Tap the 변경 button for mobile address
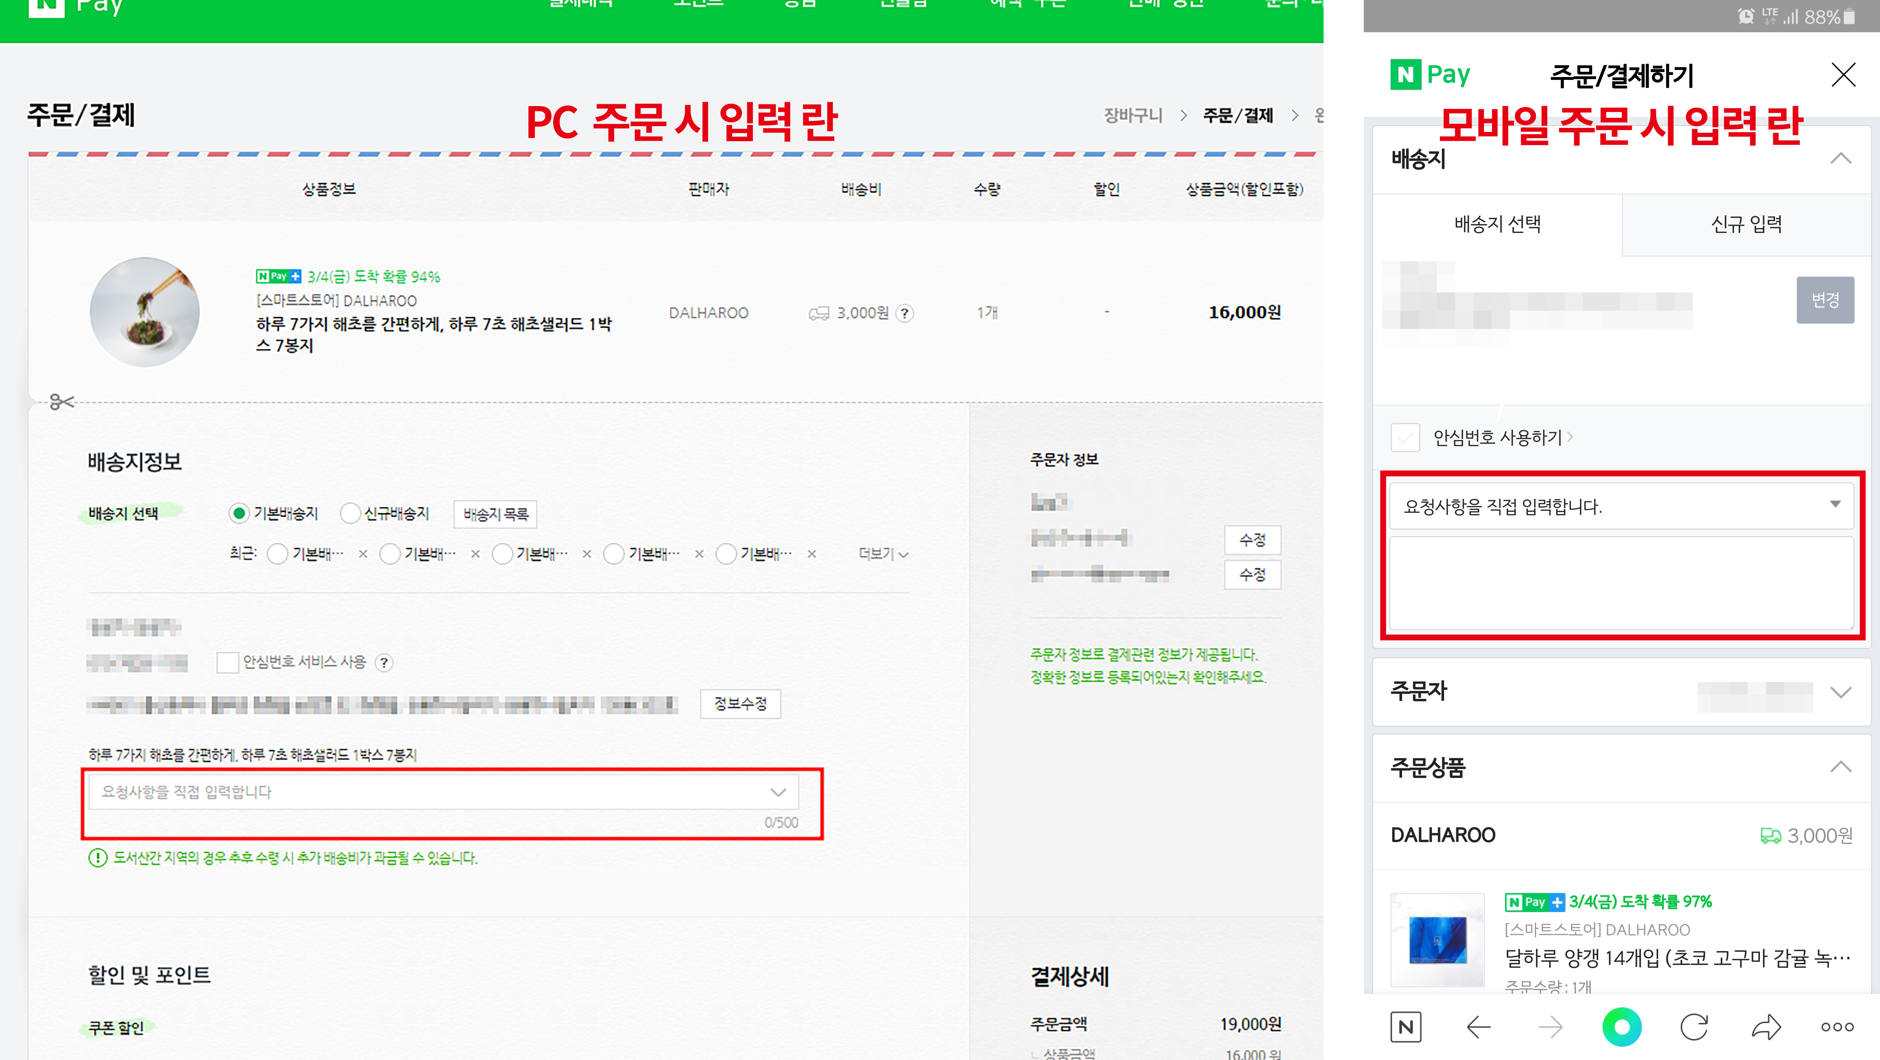 tap(1824, 300)
